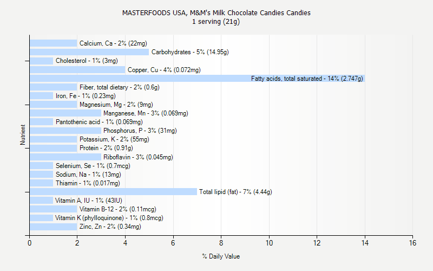The width and height of the screenshot is (433, 271).
Task: Click the x-axis tick label '12'
Action: point(317,243)
